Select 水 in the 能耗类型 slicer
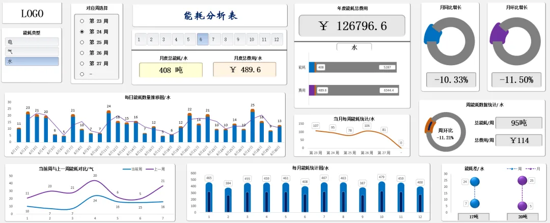The width and height of the screenshot is (550, 223). [32, 62]
